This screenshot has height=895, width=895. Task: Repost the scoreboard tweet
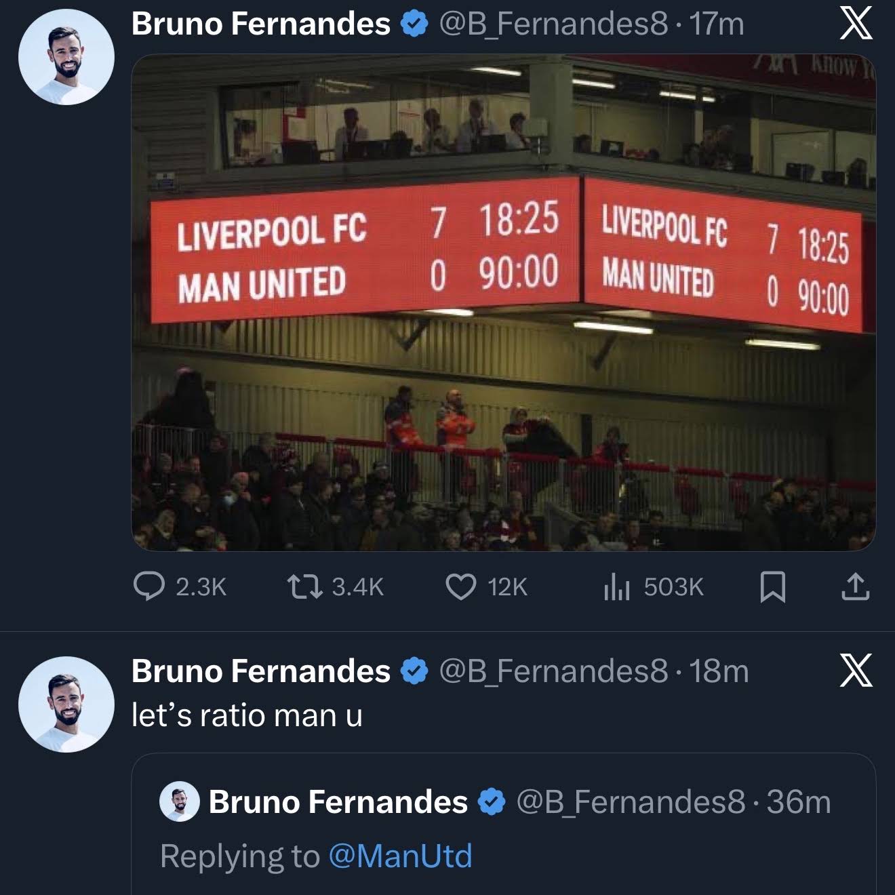304,587
